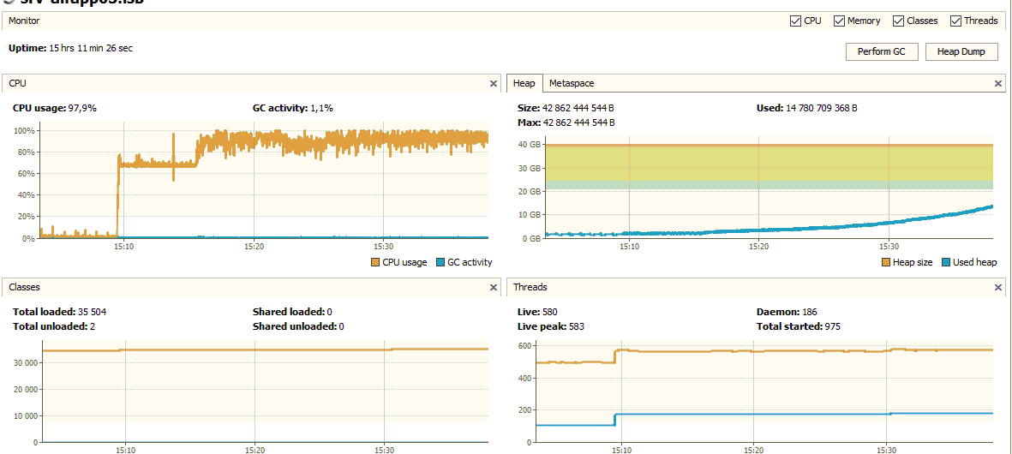Click the 15:30 tick in the Heap chart
Viewport: 1012px width, 454px height.
(x=889, y=247)
